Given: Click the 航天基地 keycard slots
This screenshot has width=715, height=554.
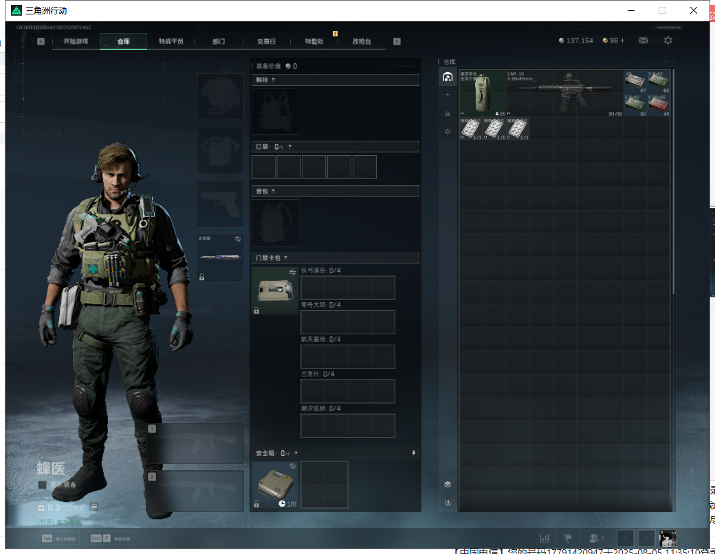Looking at the screenshot, I should 348,356.
